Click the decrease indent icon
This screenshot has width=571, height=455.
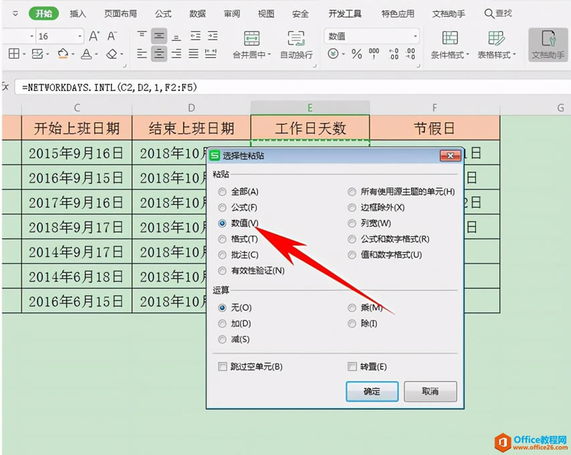tap(195, 35)
